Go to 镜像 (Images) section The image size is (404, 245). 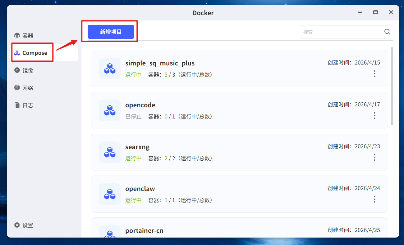pos(44,70)
